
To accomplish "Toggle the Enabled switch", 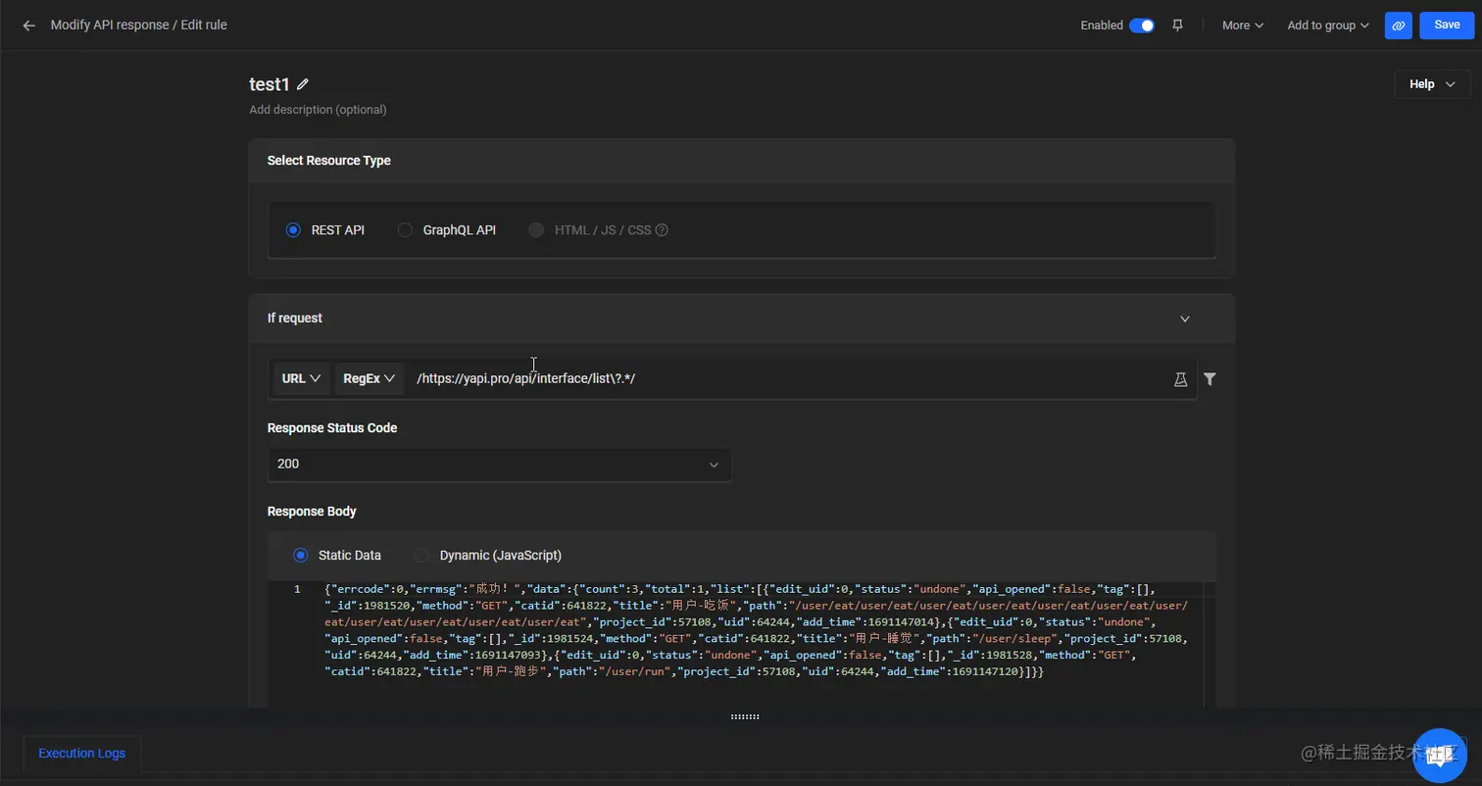I will tap(1142, 25).
